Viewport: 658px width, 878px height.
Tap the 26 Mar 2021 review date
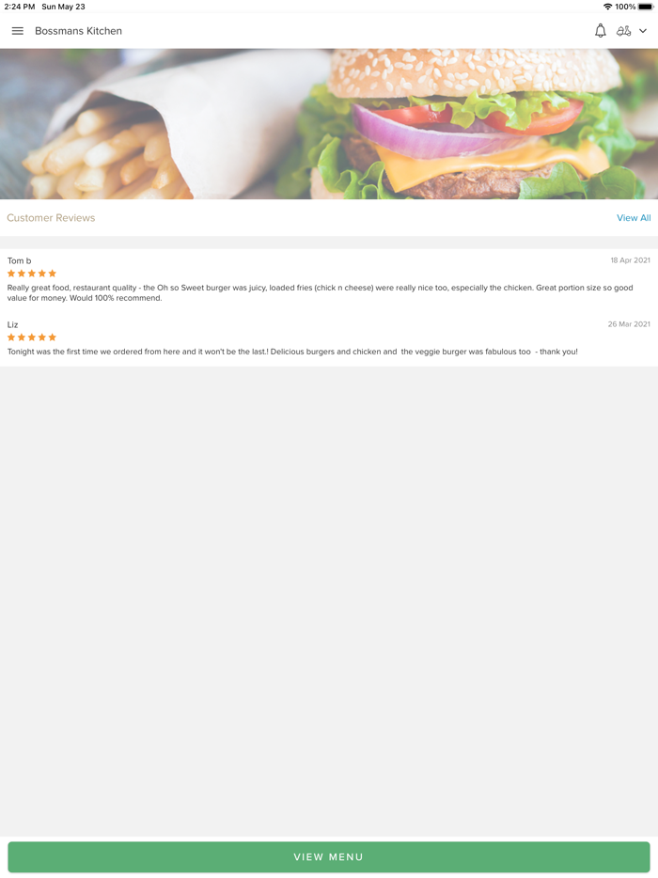629,324
